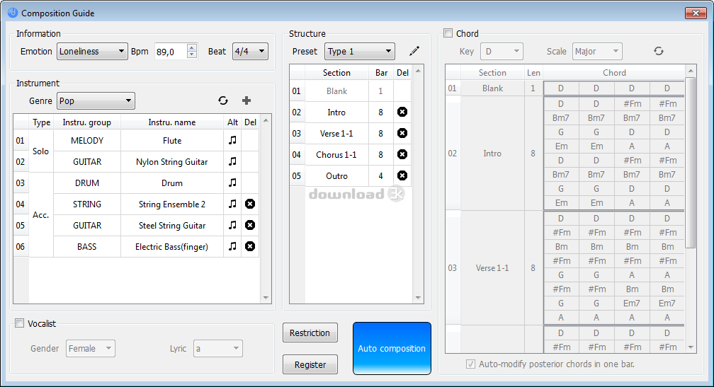Click the music note icon for Flute
714x387 pixels.
click(232, 141)
